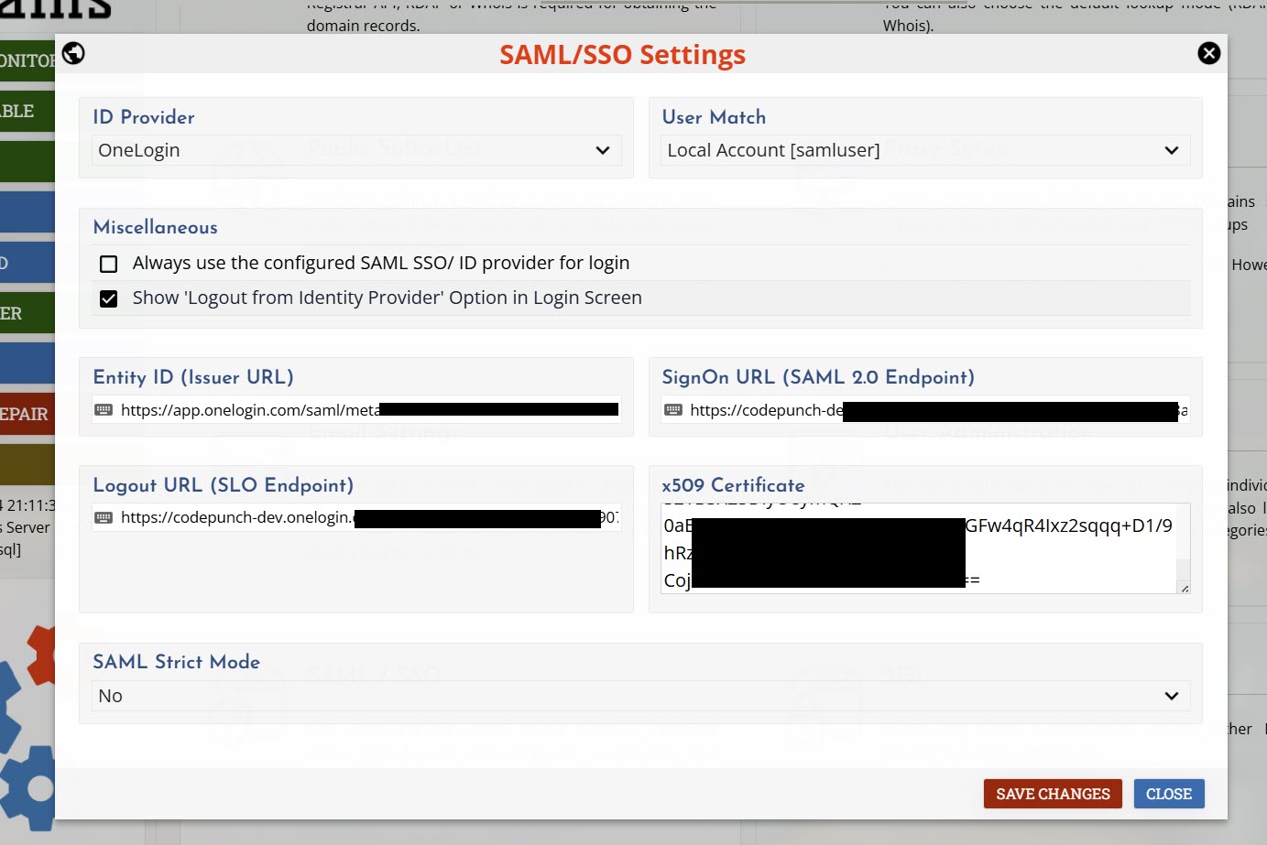This screenshot has width=1267, height=845.
Task: Click the 'User Match' label
Action: coord(714,117)
